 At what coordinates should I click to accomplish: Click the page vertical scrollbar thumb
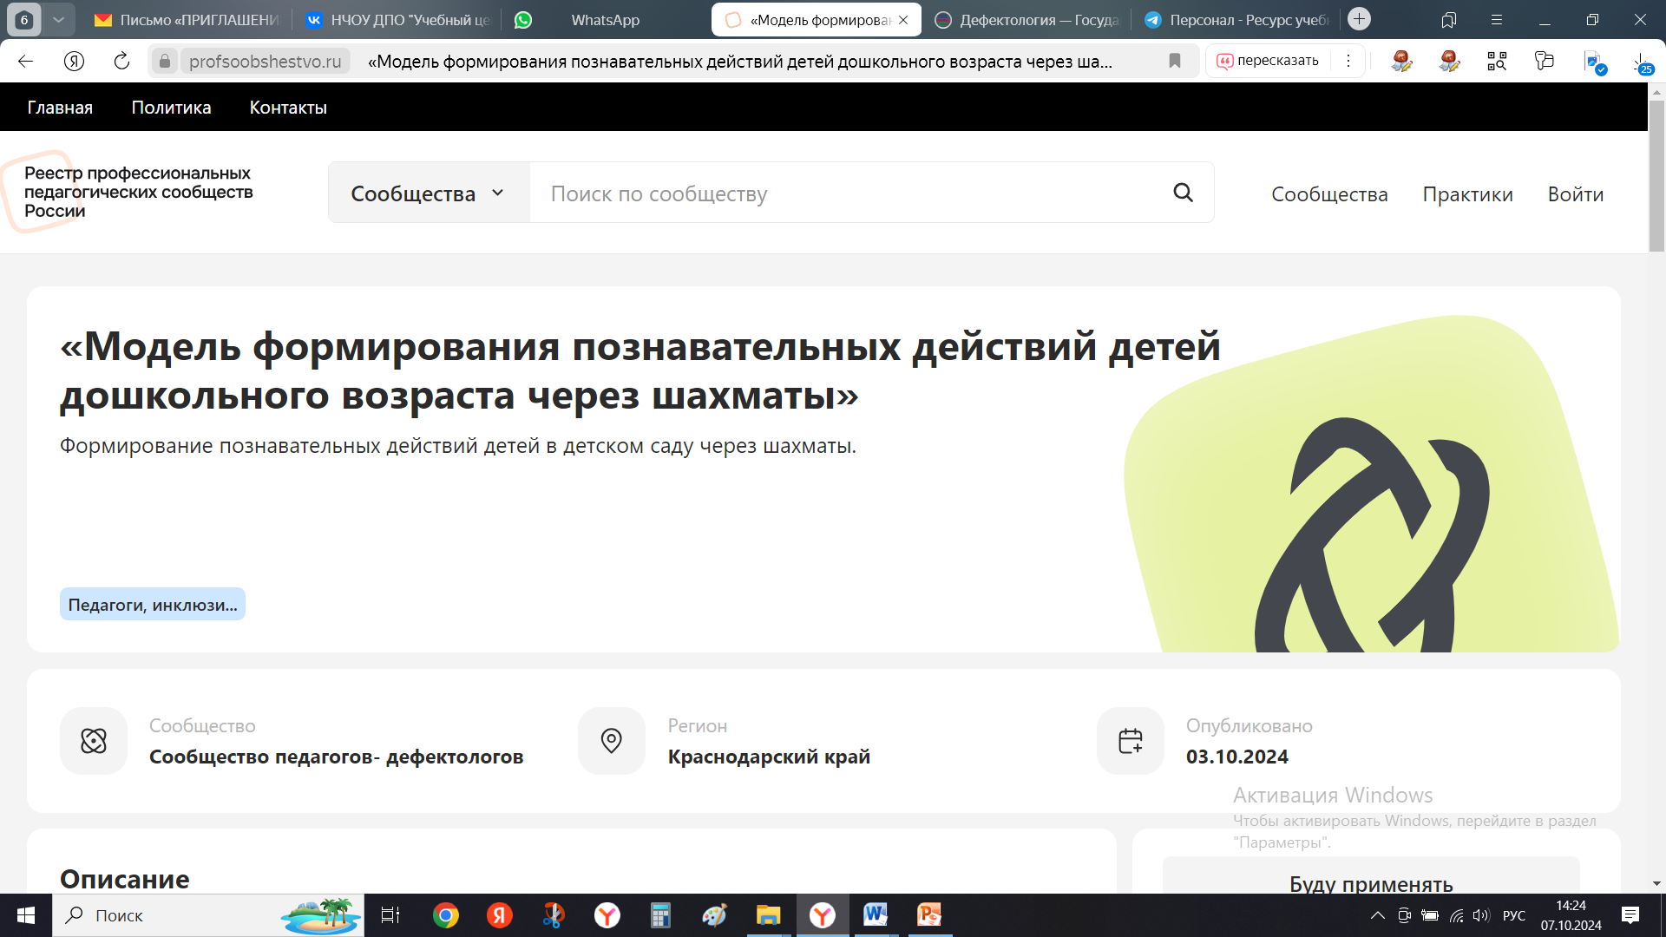(x=1656, y=175)
